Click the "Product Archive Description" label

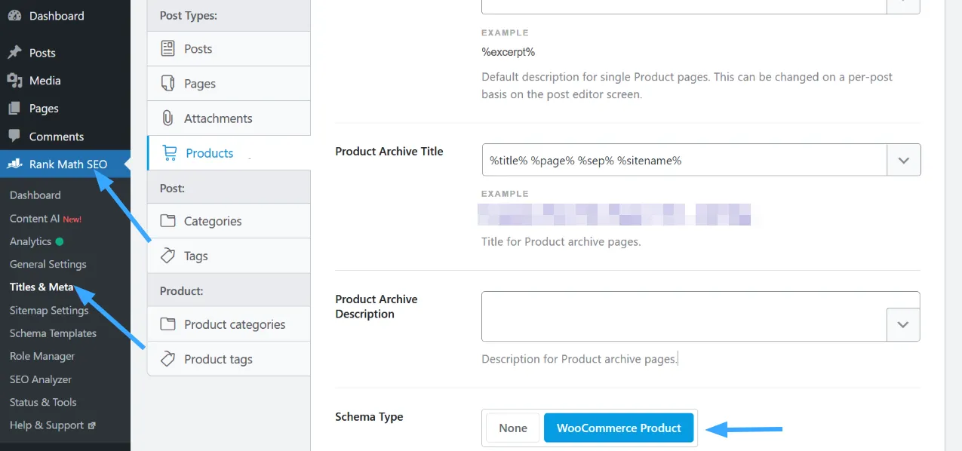click(377, 307)
